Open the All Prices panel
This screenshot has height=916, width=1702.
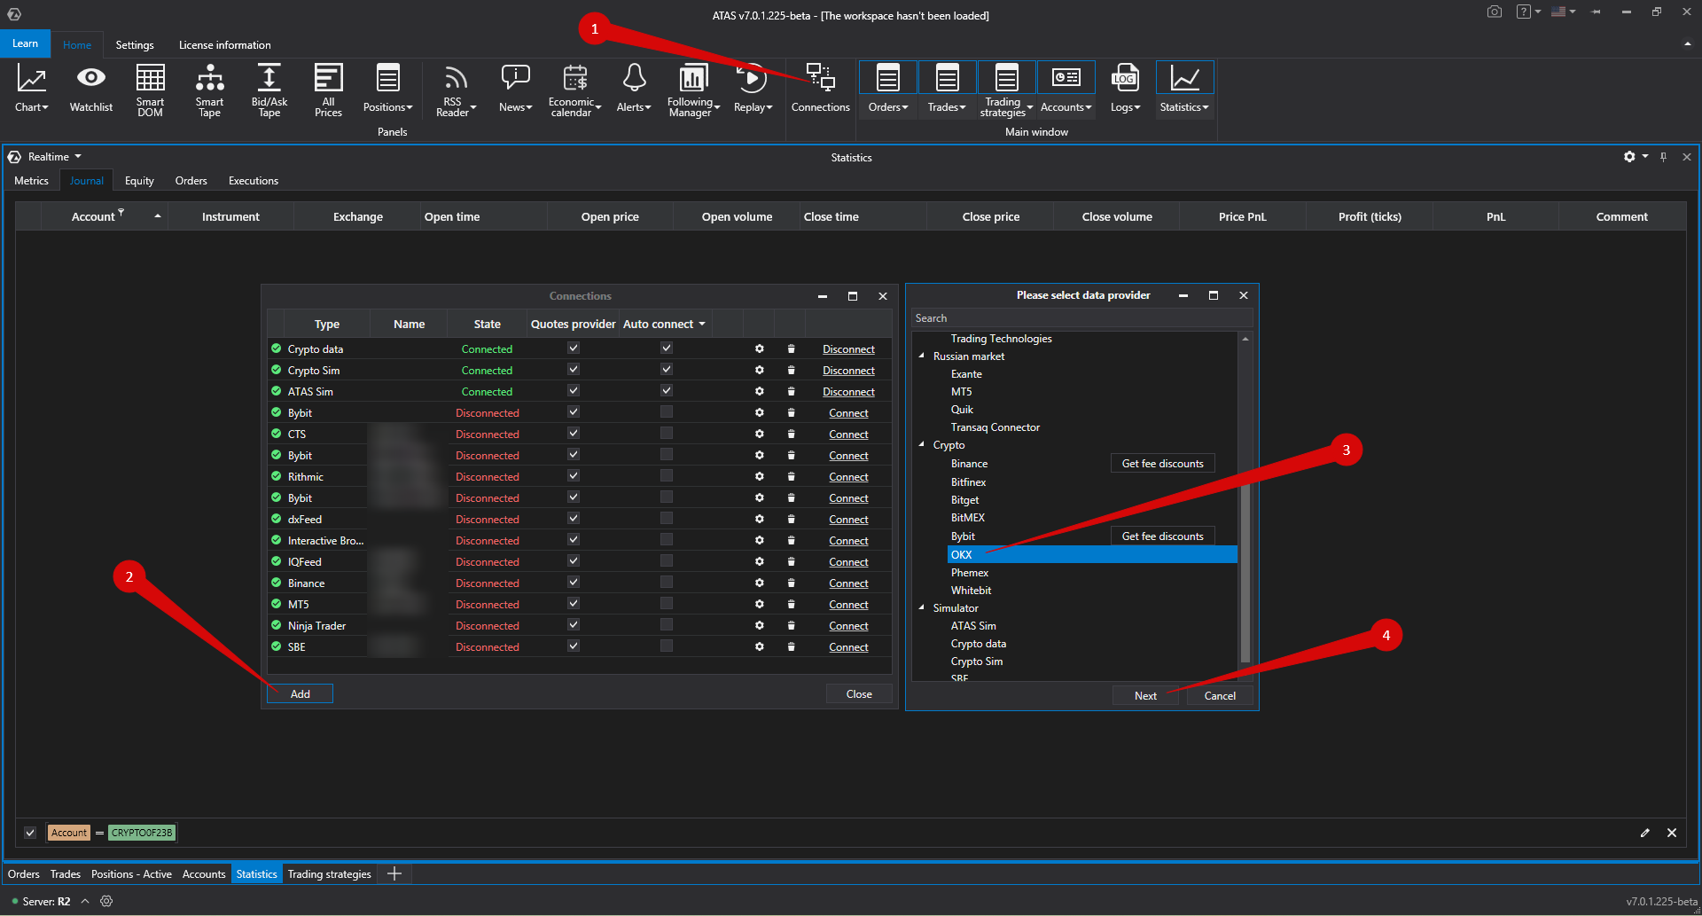[x=328, y=89]
